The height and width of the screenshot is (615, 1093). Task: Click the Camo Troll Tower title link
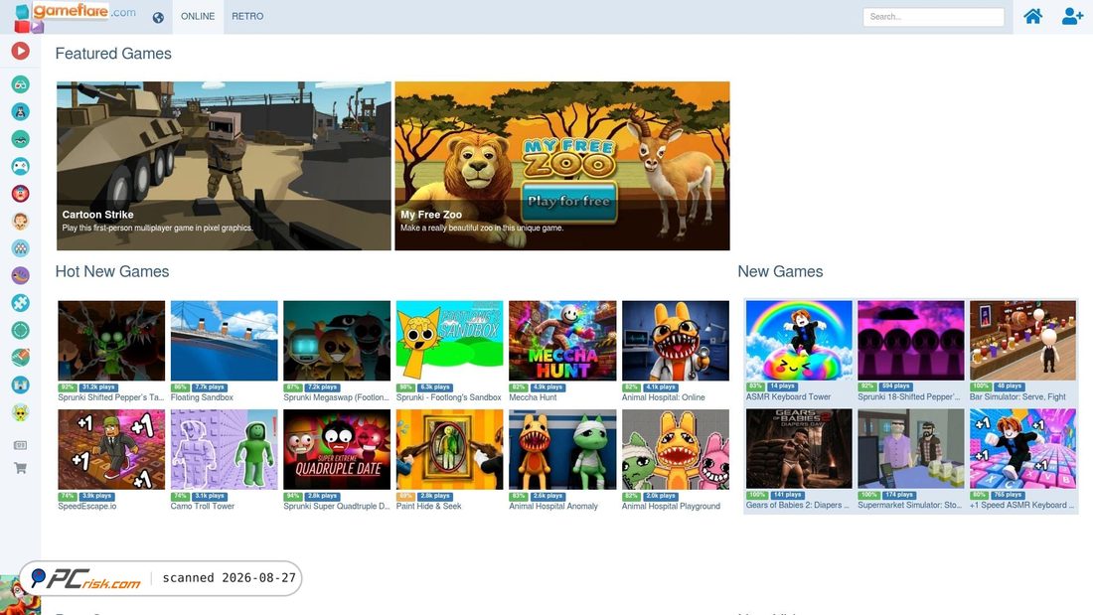pyautogui.click(x=202, y=507)
